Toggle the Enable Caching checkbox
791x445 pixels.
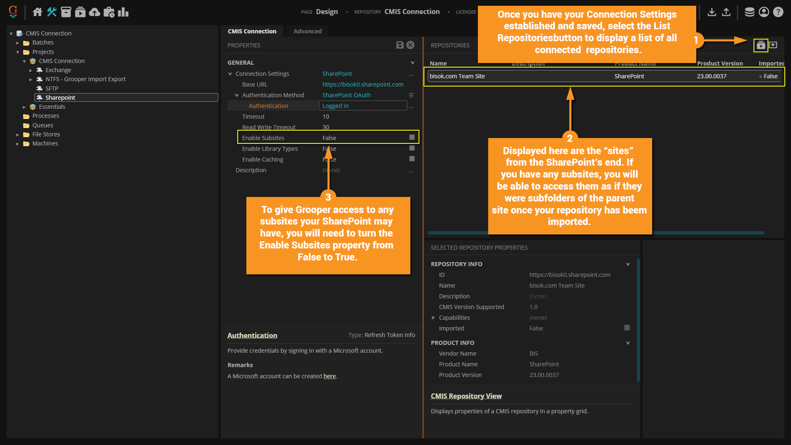click(x=412, y=159)
